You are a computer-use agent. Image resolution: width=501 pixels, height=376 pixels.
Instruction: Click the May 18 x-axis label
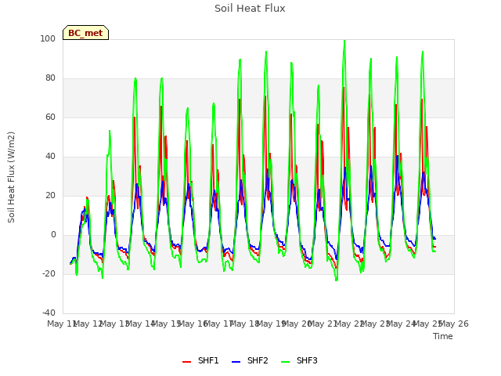(244, 324)
